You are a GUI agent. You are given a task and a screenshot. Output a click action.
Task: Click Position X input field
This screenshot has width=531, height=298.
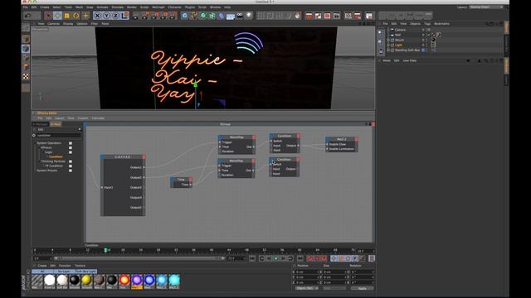click(307, 272)
